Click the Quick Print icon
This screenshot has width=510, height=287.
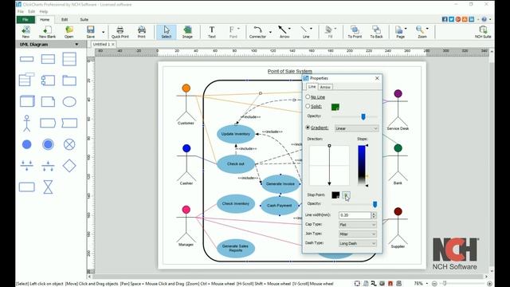[120, 32]
